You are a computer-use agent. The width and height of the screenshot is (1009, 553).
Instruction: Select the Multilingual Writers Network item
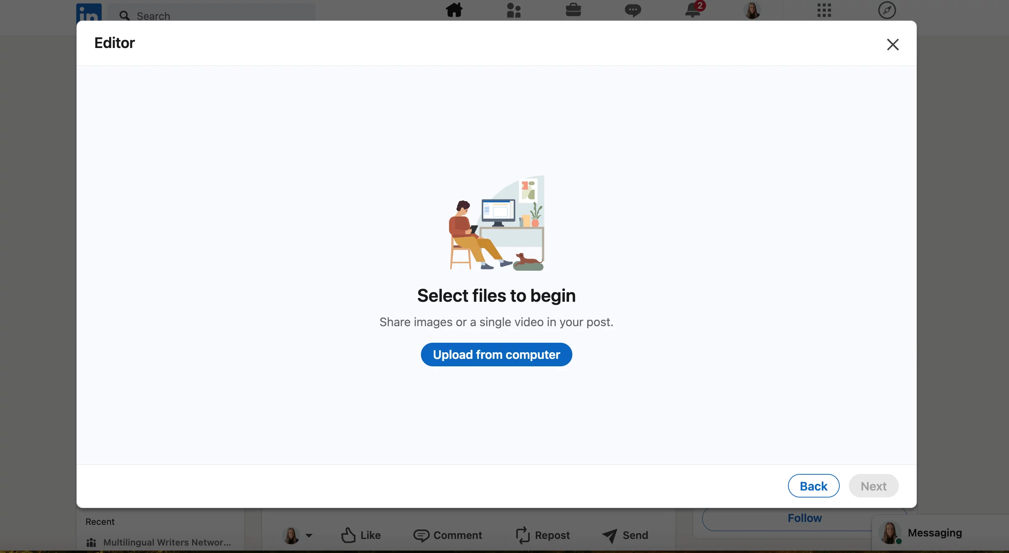click(166, 543)
